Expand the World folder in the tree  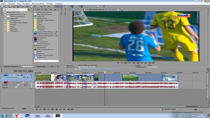point(5,25)
